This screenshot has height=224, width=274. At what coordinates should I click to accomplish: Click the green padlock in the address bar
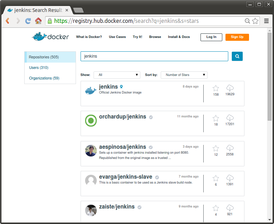click(x=50, y=21)
